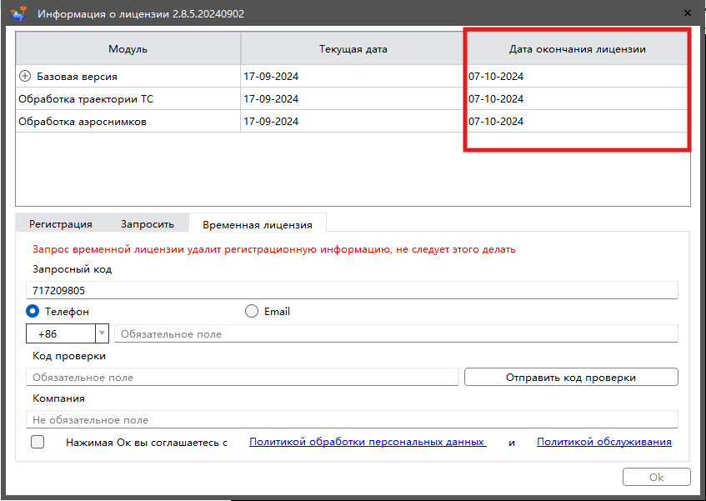The image size is (706, 501).
Task: Click the Базовая версия module name
Action: click(x=77, y=77)
